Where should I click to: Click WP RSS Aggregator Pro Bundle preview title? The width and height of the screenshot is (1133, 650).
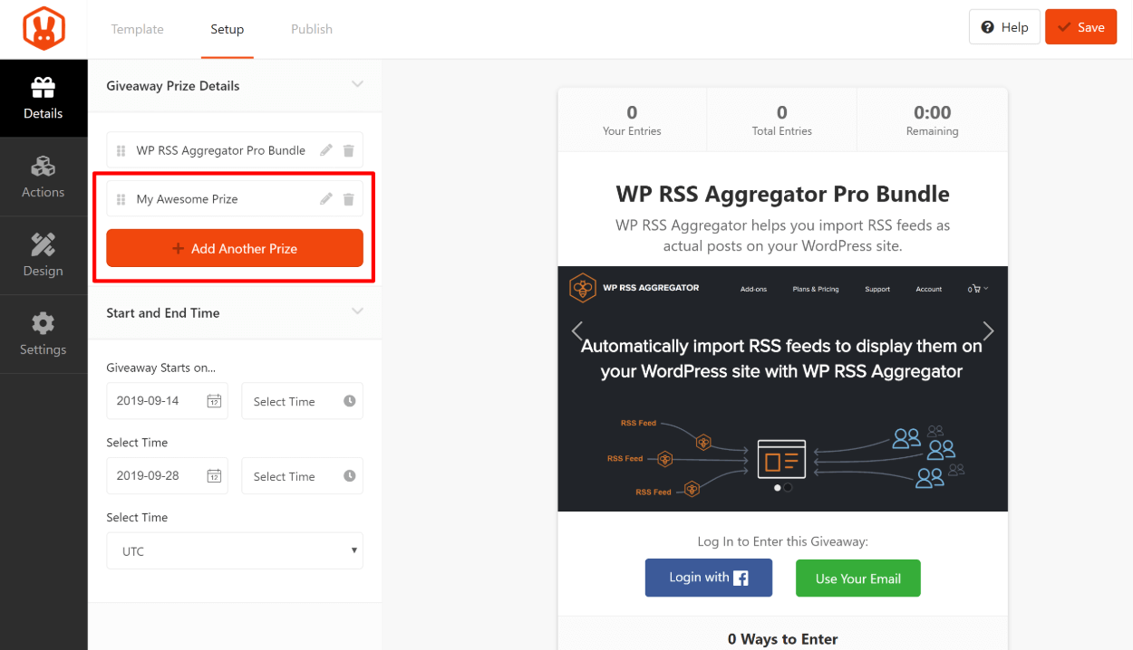pos(783,194)
